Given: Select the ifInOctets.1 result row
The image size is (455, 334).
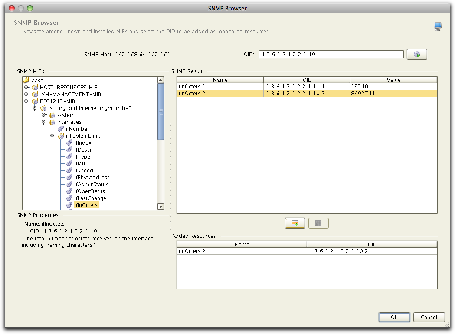Looking at the screenshot, I should click(307, 86).
